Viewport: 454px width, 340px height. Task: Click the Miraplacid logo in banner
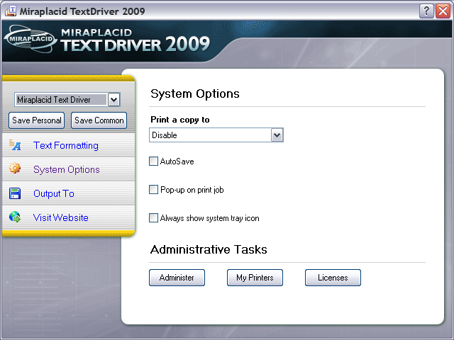(x=30, y=39)
